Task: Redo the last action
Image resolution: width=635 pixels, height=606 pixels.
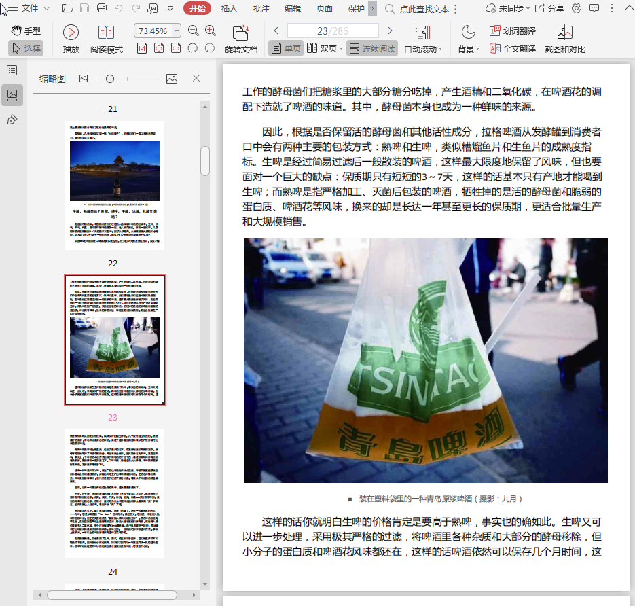Action: click(x=136, y=8)
